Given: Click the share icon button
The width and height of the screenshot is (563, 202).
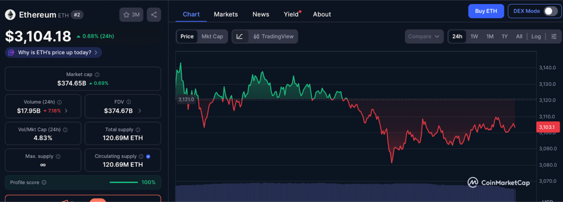Looking at the screenshot, I should click(x=154, y=15).
